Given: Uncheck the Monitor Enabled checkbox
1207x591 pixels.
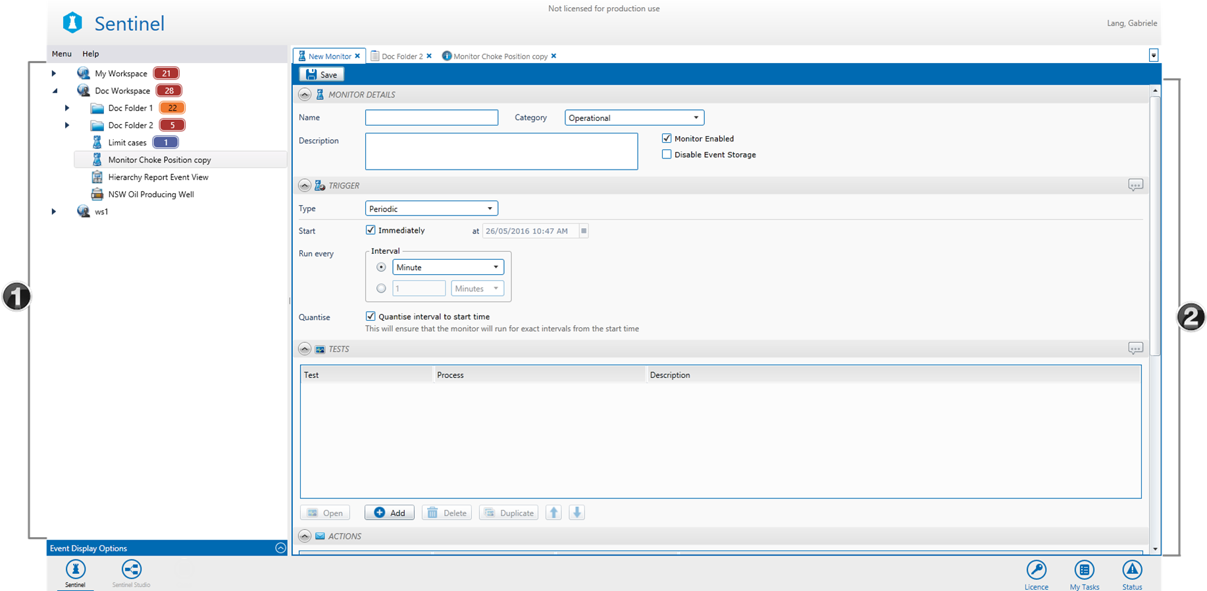Looking at the screenshot, I should pyautogui.click(x=667, y=139).
